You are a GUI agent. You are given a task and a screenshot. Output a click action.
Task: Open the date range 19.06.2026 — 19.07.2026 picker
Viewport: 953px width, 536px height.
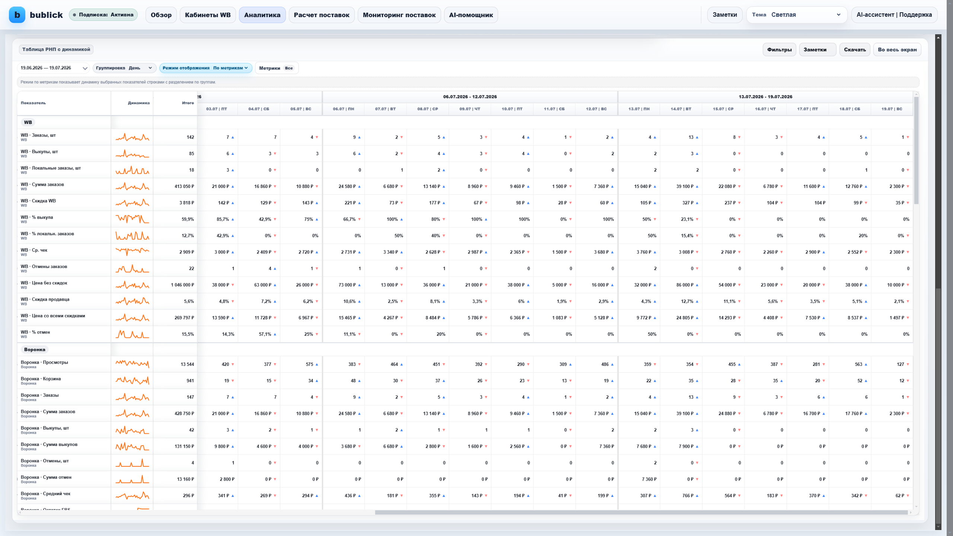[x=53, y=68]
